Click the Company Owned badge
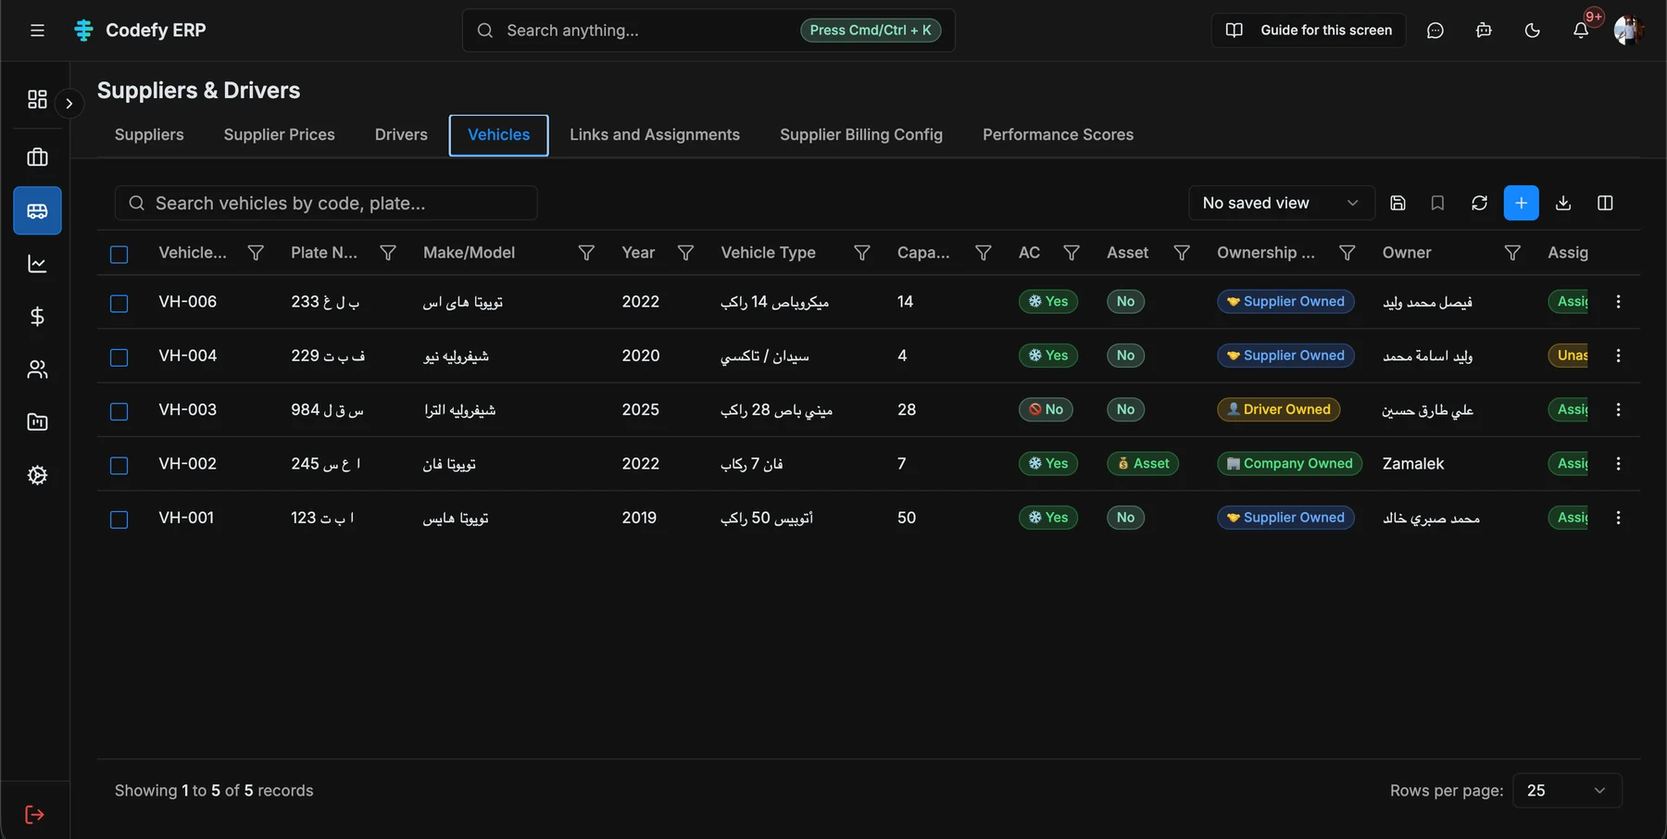 click(x=1289, y=464)
